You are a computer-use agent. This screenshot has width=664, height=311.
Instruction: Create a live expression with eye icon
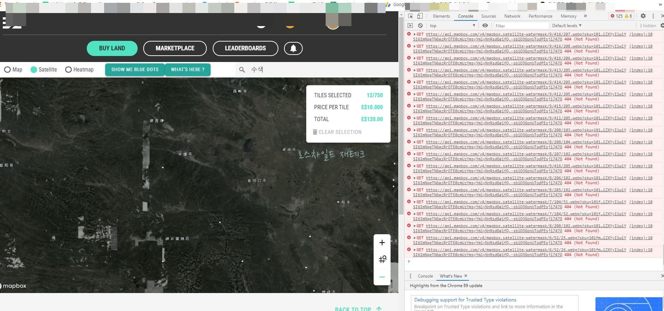(x=485, y=26)
